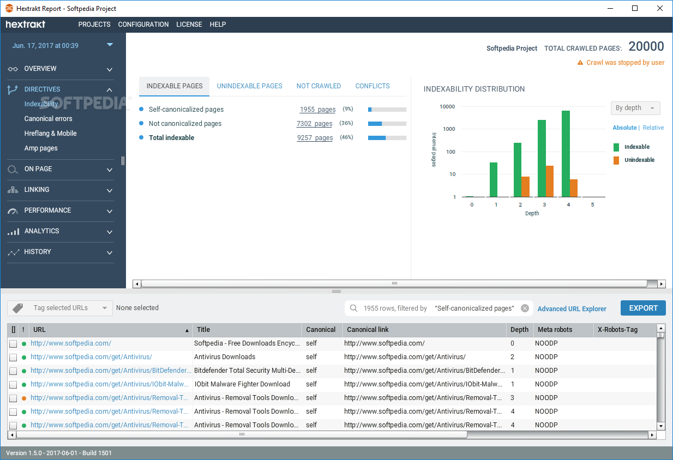Open the By depth dropdown
This screenshot has height=460, width=673.
click(x=635, y=108)
